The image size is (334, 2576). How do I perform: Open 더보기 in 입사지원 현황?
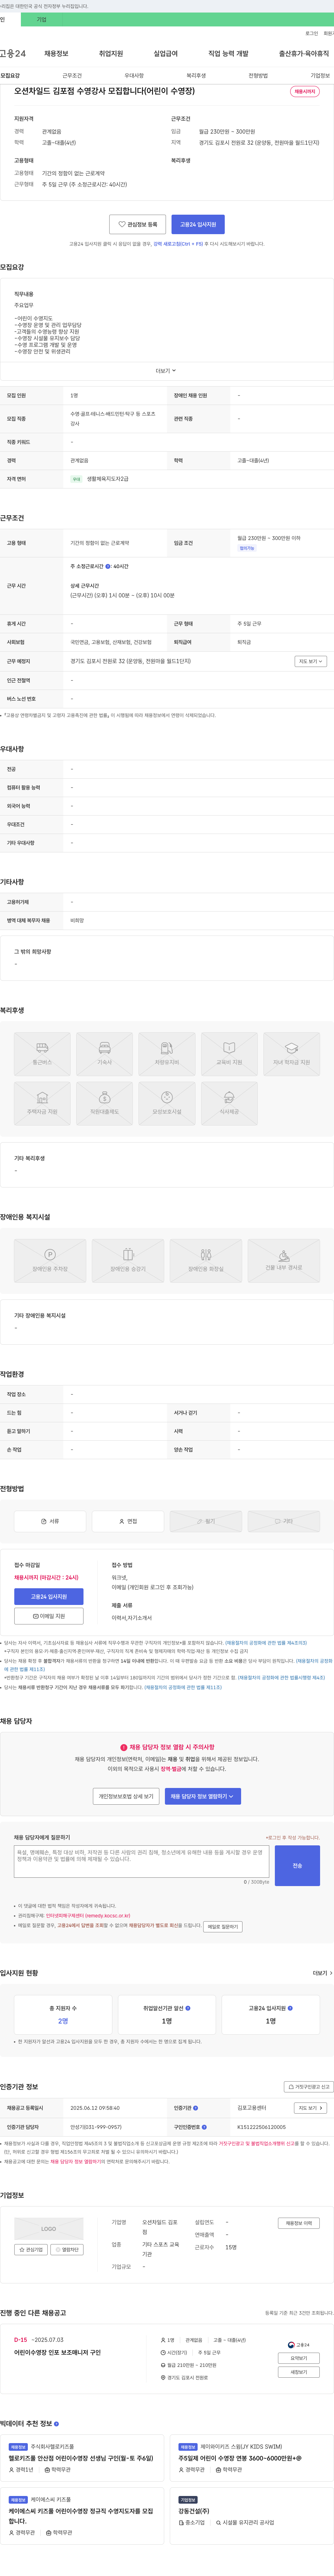point(322,1973)
